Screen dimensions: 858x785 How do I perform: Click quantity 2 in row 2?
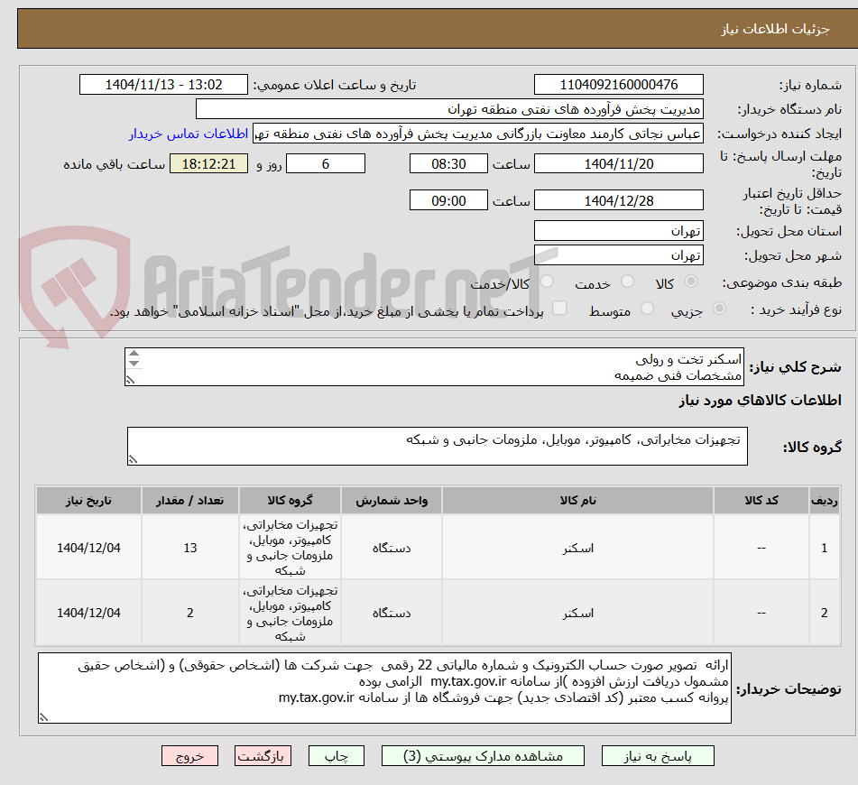(189, 613)
